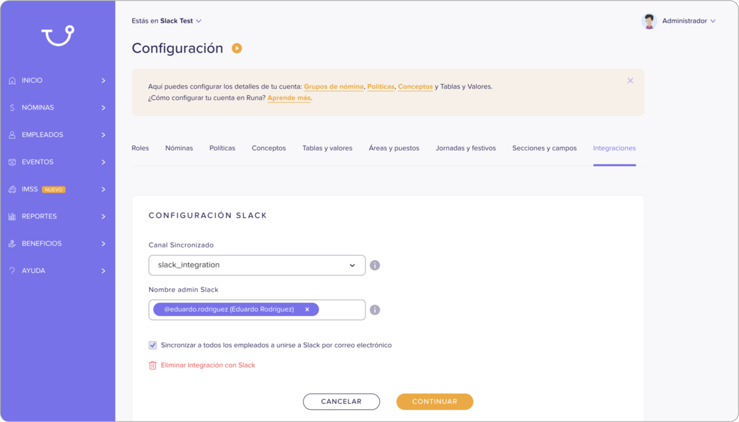Click the dollar icon beside NÓMINAS
The image size is (739, 422).
pyautogui.click(x=12, y=108)
